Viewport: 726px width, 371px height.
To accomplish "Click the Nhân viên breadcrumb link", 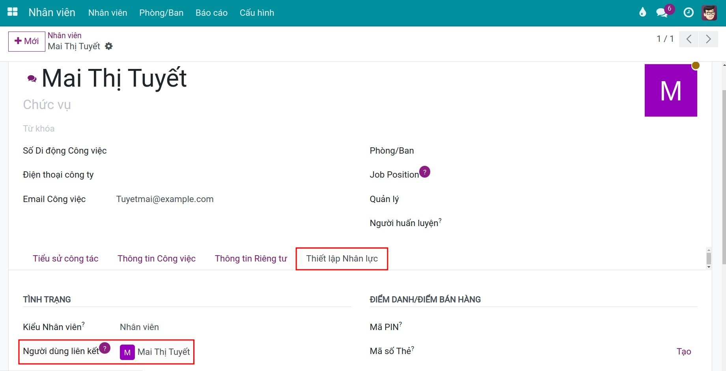I will pos(65,35).
